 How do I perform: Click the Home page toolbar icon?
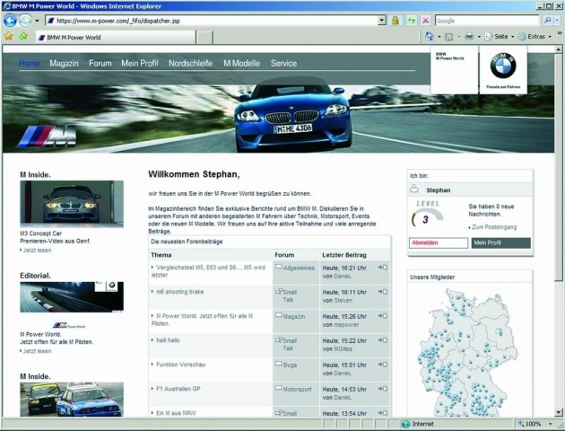click(x=430, y=37)
